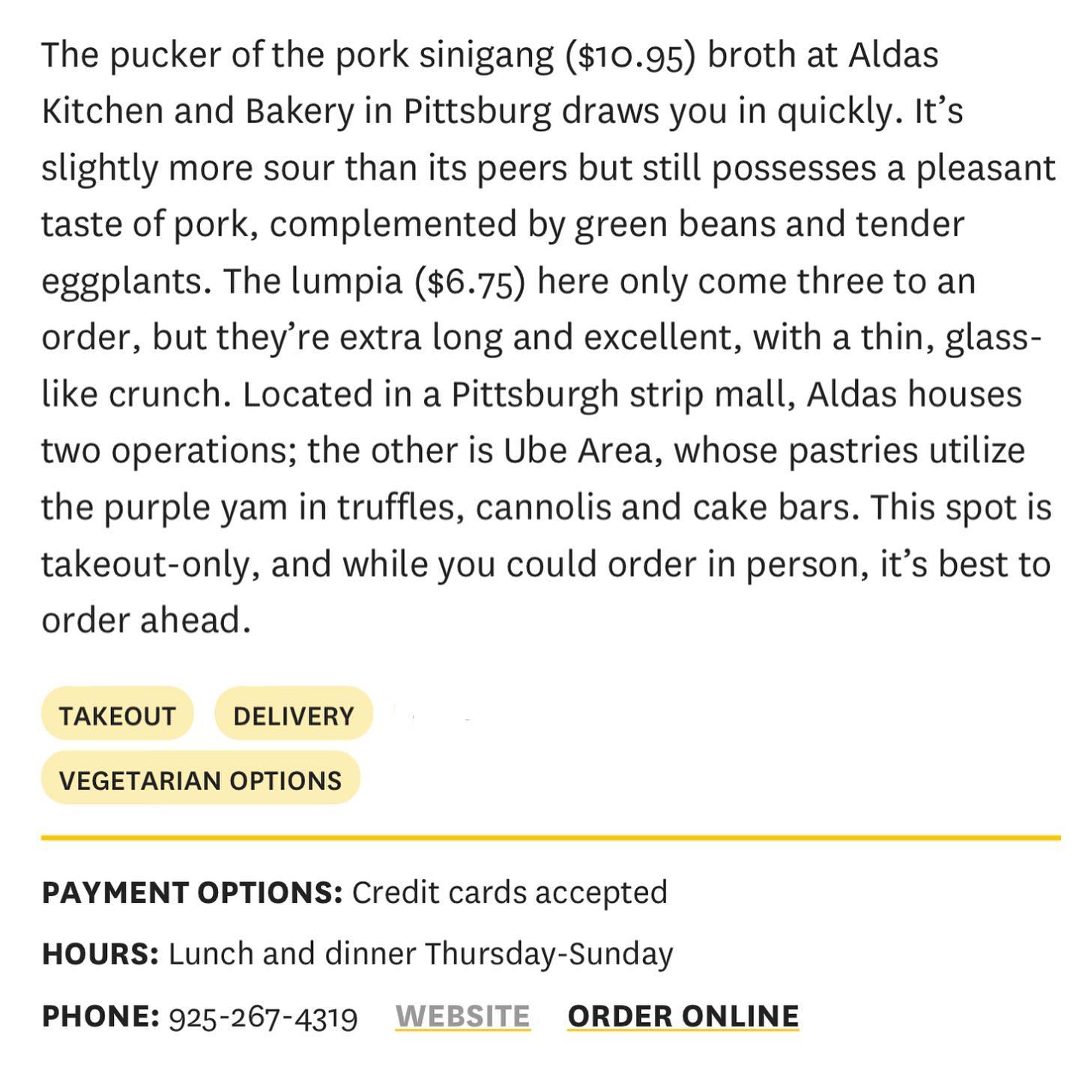The height and width of the screenshot is (1079, 1079).
Task: Open the WEBSITE link
Action: point(462,1016)
